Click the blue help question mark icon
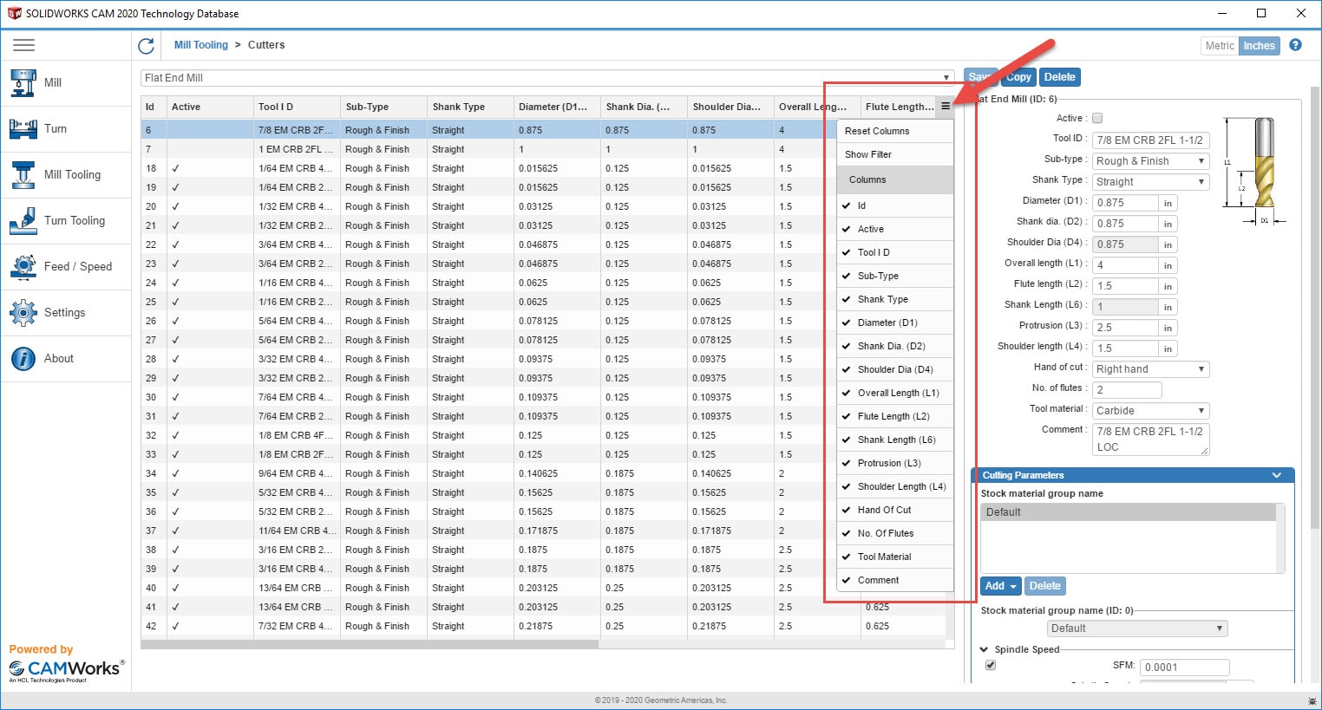Viewport: 1322px width, 710px height. point(1295,45)
